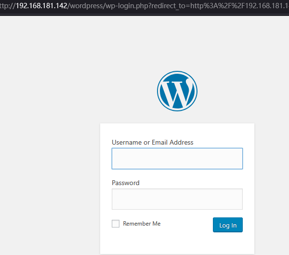Click the Username or Email Address label
This screenshot has width=289, height=255.
tap(152, 142)
